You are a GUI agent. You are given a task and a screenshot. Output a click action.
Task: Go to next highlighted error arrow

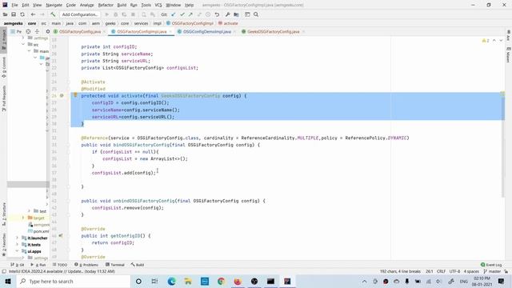501,41
